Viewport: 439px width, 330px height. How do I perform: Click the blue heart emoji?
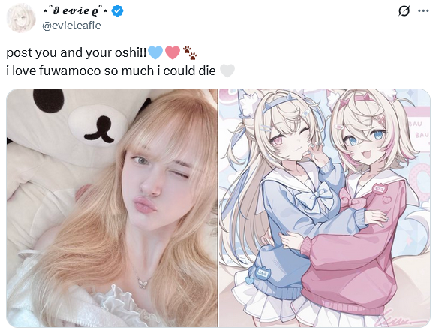(155, 52)
